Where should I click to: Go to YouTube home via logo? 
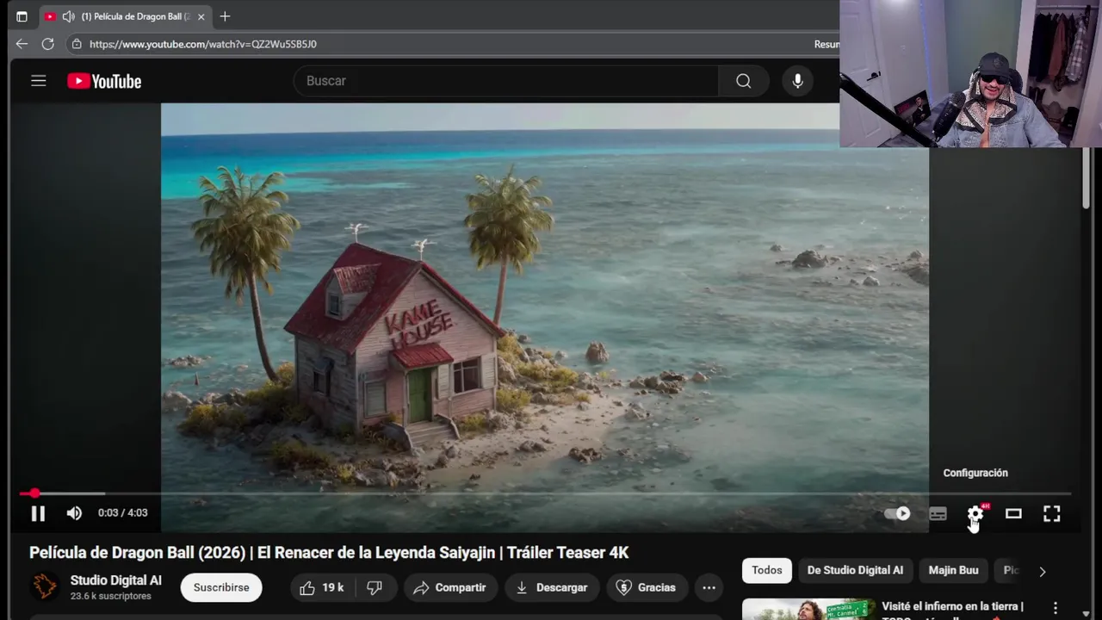point(104,81)
